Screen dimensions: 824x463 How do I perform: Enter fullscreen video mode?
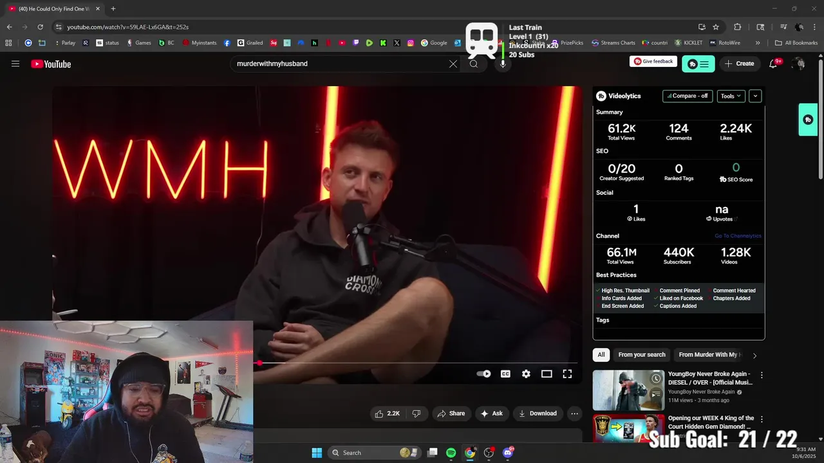coord(567,374)
